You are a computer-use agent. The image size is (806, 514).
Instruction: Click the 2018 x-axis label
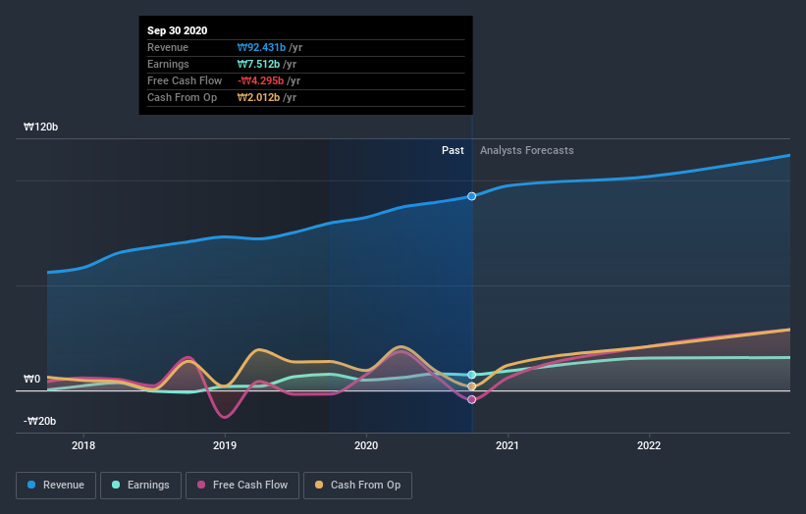[83, 445]
